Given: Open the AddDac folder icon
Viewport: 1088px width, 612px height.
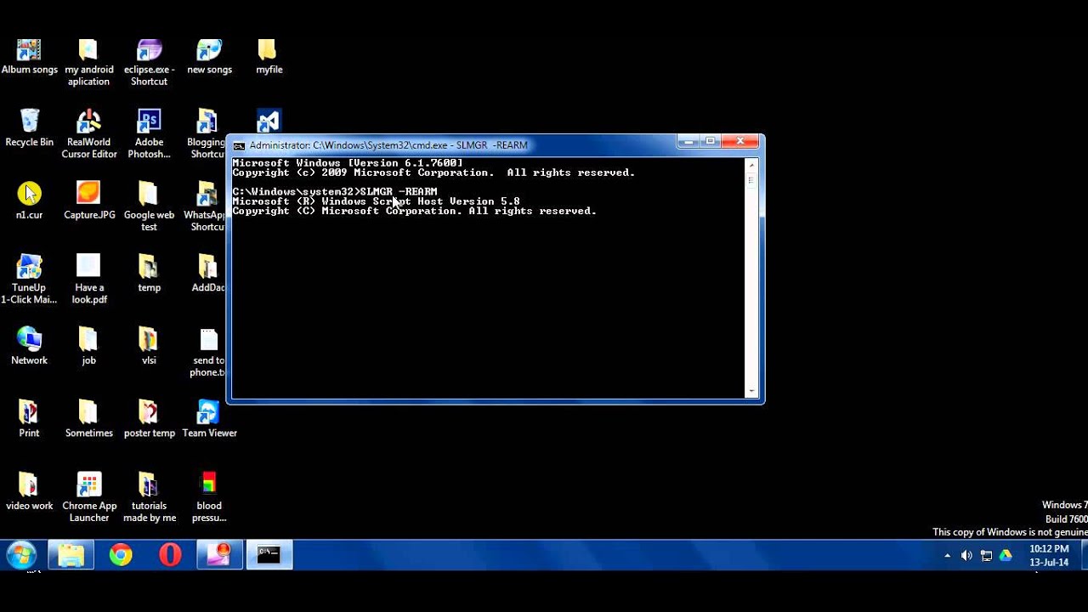Looking at the screenshot, I should pos(207,274).
